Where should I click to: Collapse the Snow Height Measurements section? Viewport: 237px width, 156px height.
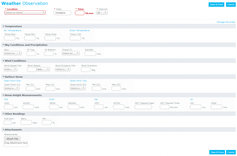coord(4,95)
